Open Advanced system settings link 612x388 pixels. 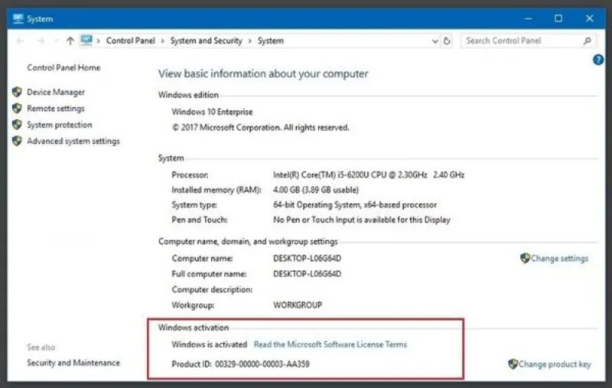point(73,142)
